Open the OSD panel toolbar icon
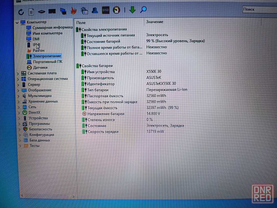Viewport: 277px width, 208px height. pos(106,10)
